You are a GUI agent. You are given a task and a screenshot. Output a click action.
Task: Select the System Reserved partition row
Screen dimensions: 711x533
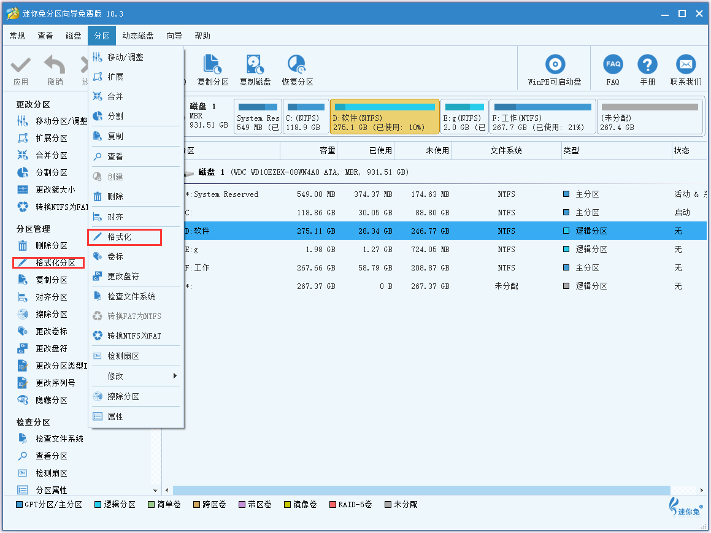click(445, 194)
